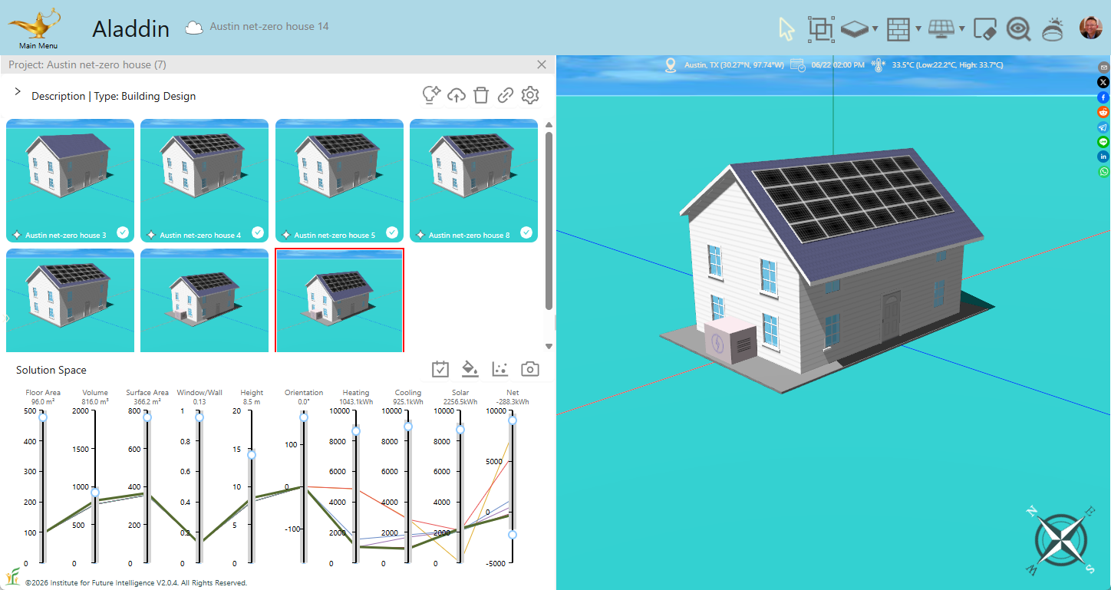Click the camera screenshot icon in Solution Space
Viewport: 1111px width, 590px height.
[x=529, y=370]
